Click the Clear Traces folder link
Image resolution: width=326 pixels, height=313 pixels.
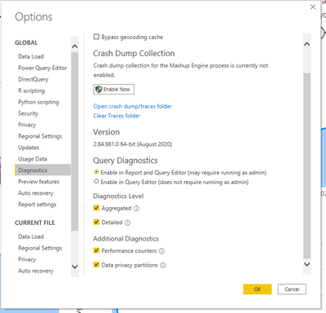pos(117,116)
